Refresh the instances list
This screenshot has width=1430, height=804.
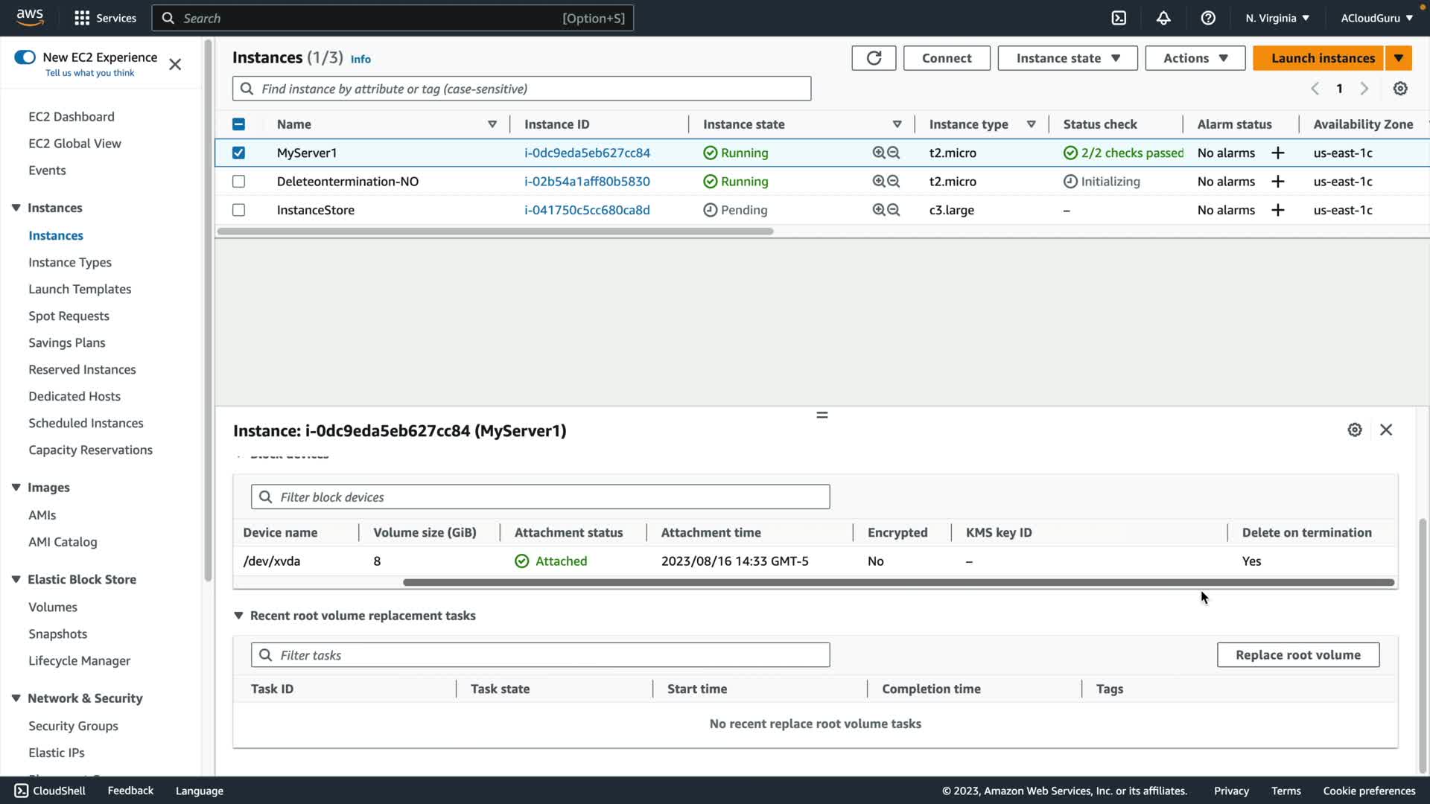(874, 58)
